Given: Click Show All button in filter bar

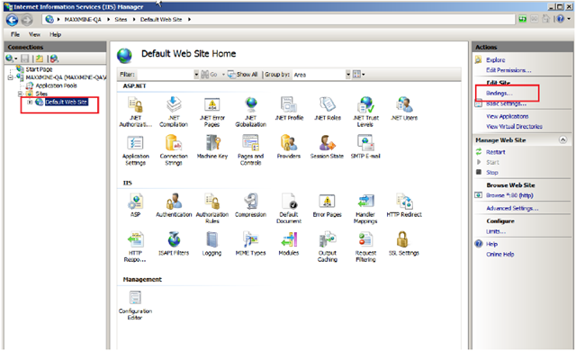Looking at the screenshot, I should click(x=242, y=75).
